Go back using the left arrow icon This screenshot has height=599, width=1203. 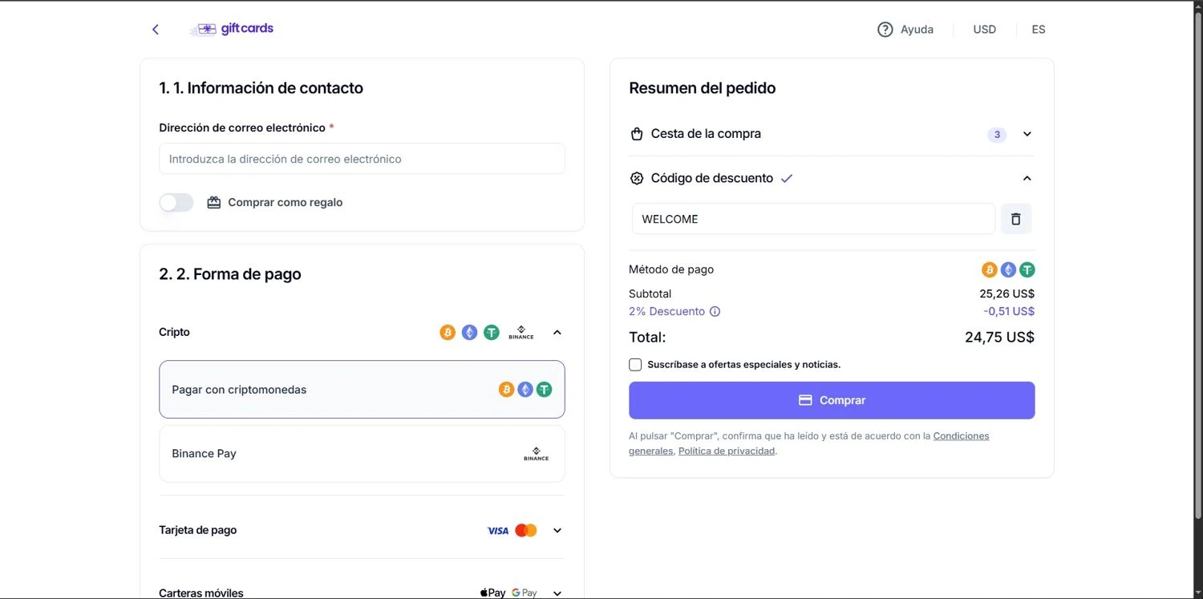tap(156, 30)
